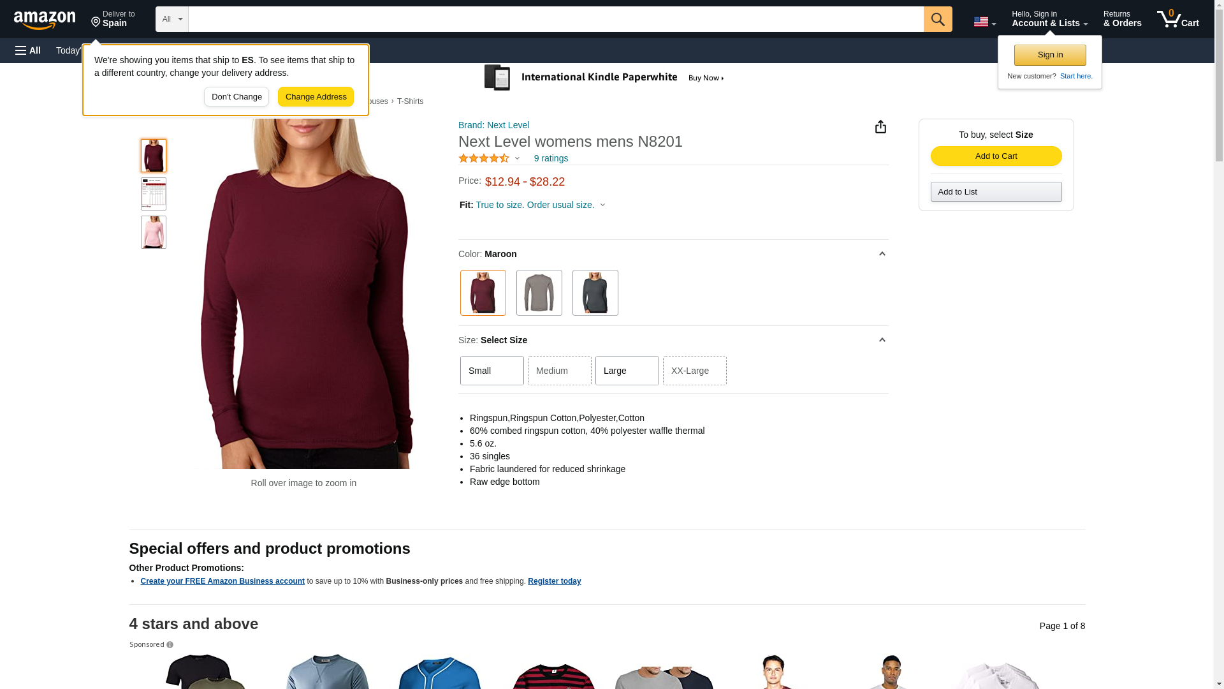1224x689 pixels.
Task: Open the shopping cart icon
Action: tap(1177, 19)
